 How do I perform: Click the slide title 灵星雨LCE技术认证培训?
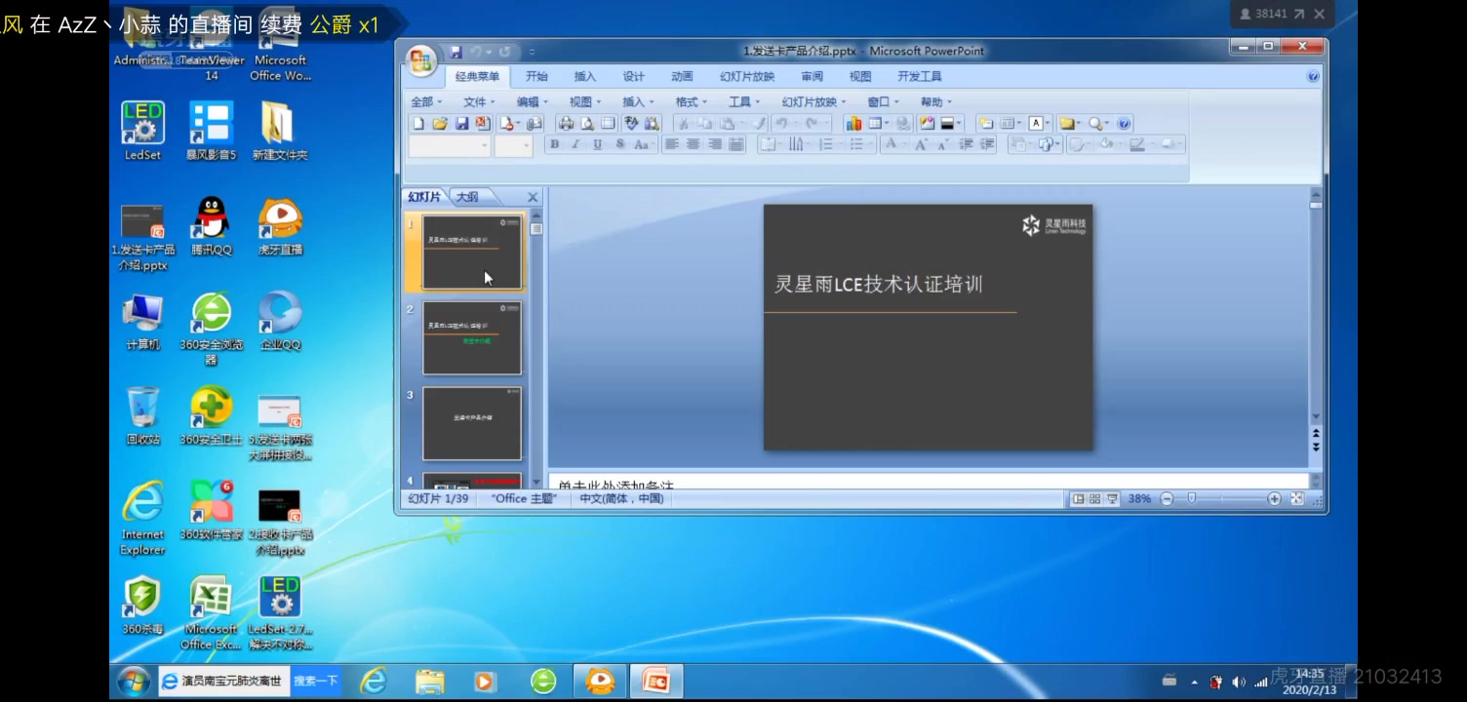878,284
